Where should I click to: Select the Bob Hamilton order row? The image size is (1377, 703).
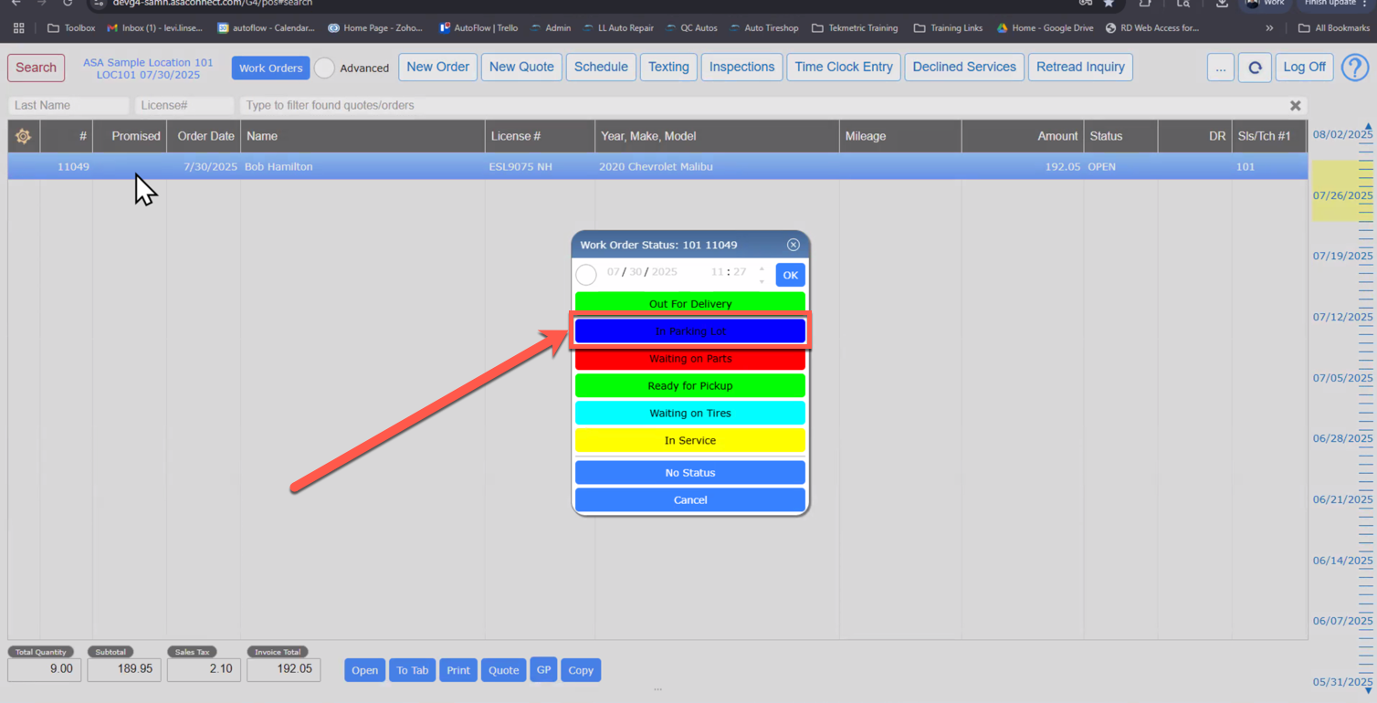657,167
